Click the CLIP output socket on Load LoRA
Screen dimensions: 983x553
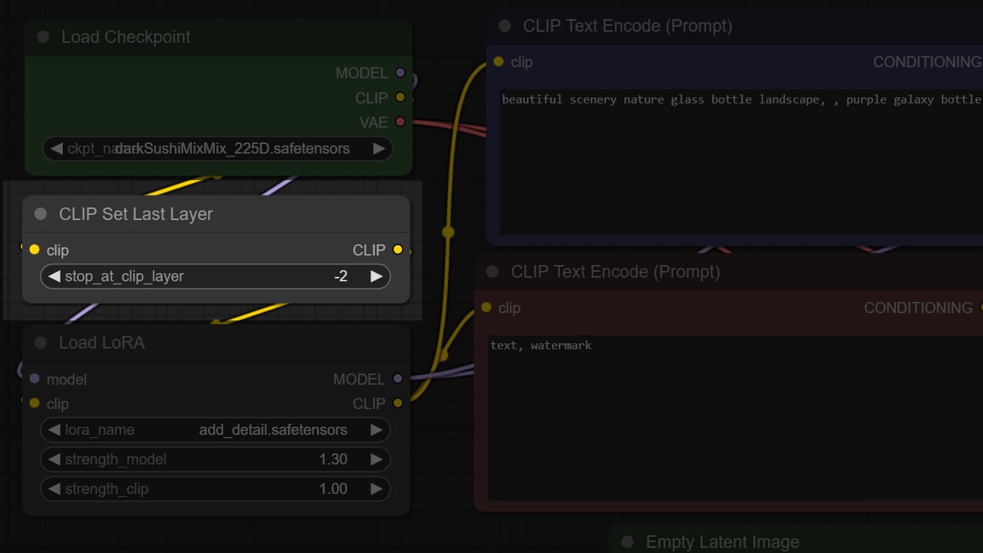tap(398, 402)
